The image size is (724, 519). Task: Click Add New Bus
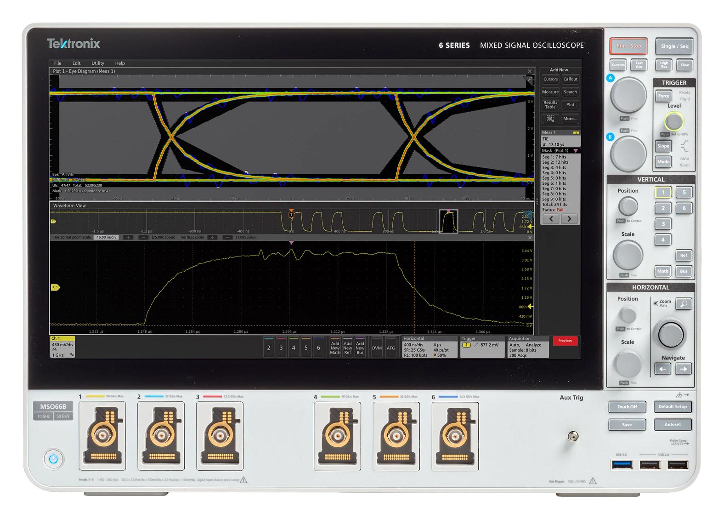coord(360,348)
